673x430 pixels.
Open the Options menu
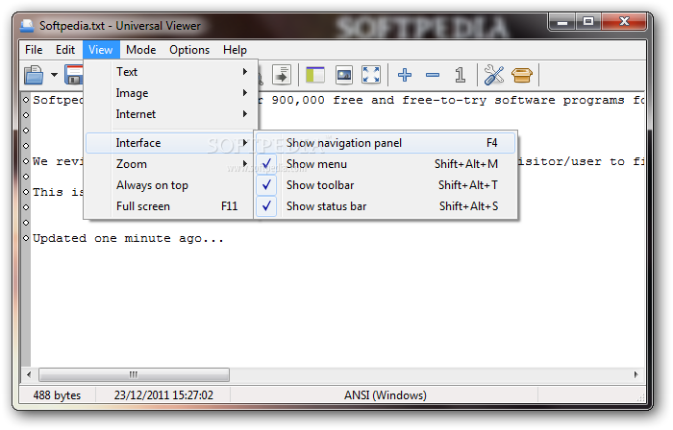tap(189, 50)
